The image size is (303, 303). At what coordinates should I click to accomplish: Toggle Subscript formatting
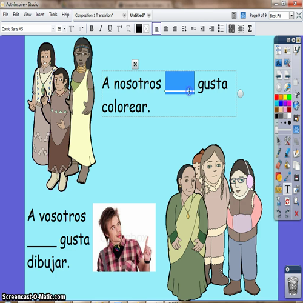(128, 28)
